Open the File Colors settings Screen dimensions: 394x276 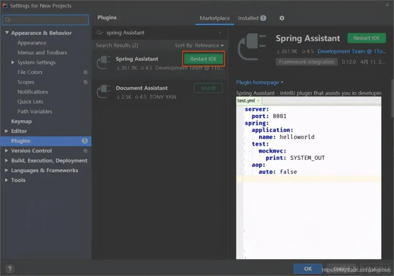(x=30, y=72)
